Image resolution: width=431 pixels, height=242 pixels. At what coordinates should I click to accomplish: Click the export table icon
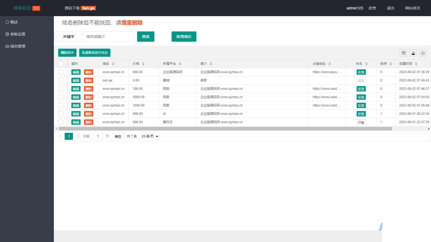coord(413,53)
